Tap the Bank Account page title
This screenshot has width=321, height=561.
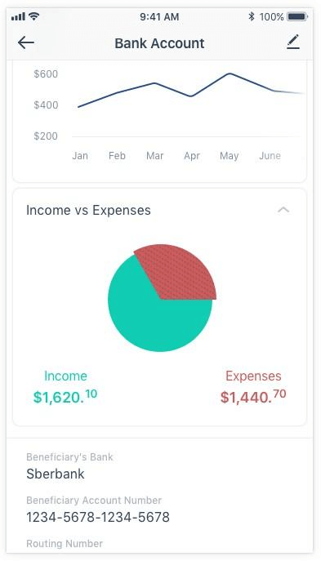(159, 43)
